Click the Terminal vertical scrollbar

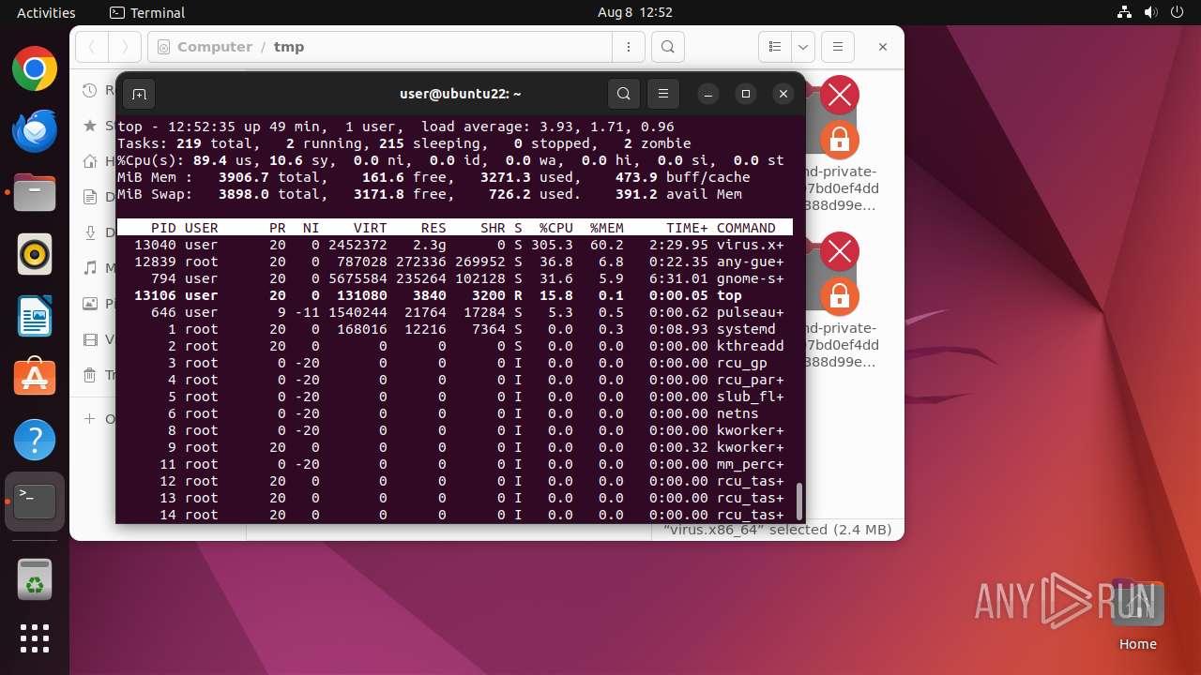799,501
